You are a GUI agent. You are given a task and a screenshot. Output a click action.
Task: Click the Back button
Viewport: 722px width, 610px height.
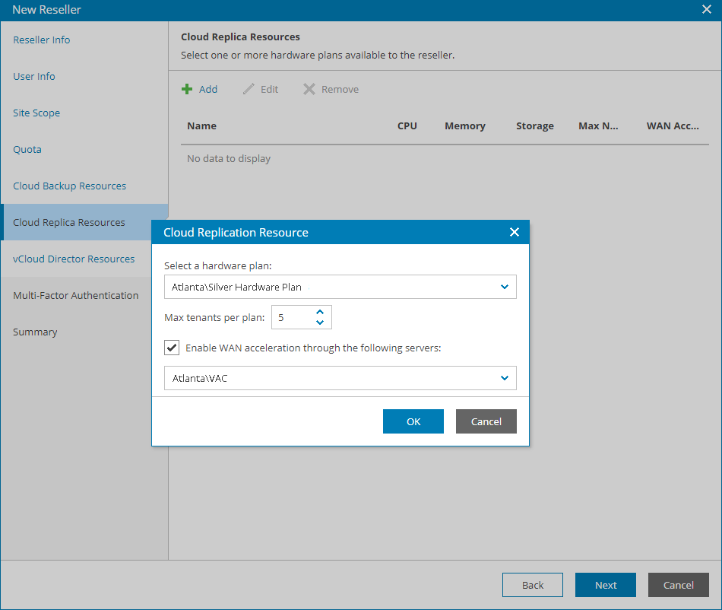coord(533,585)
